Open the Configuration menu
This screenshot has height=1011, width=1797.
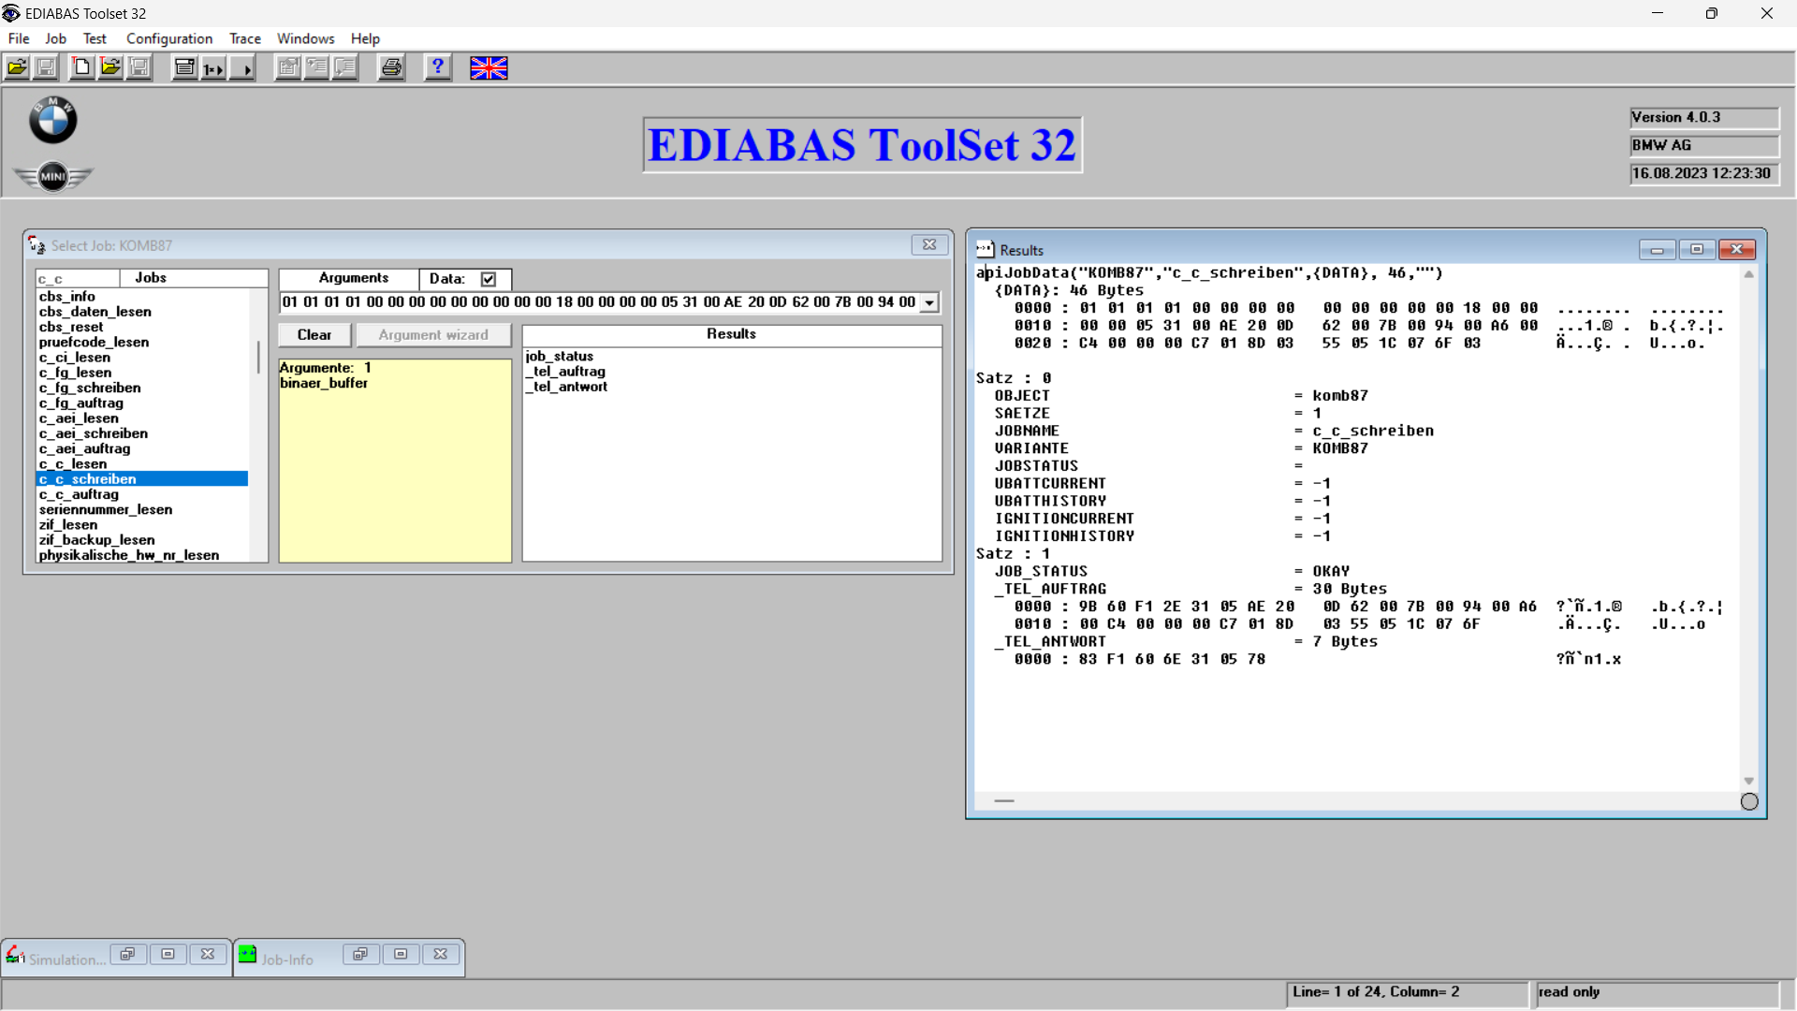click(x=169, y=38)
